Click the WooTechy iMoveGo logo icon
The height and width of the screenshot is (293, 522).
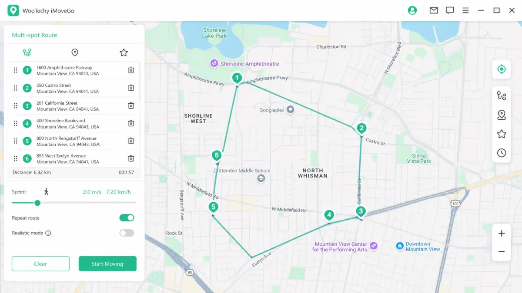pyautogui.click(x=13, y=10)
